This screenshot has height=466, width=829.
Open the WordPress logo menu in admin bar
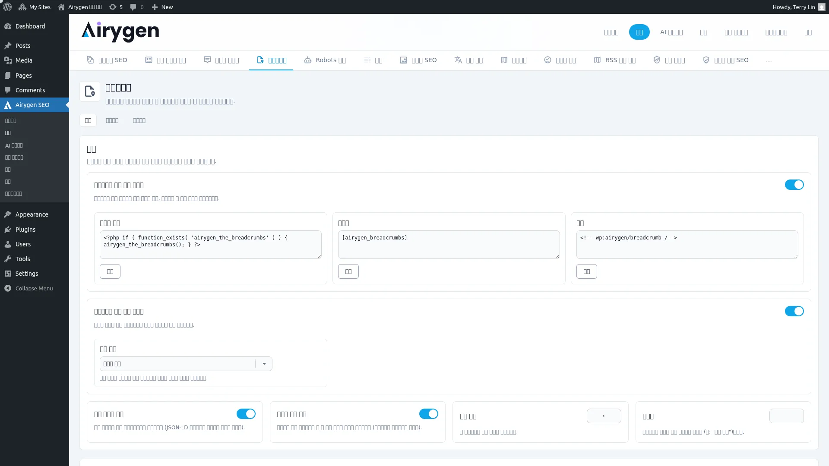pyautogui.click(x=7, y=7)
